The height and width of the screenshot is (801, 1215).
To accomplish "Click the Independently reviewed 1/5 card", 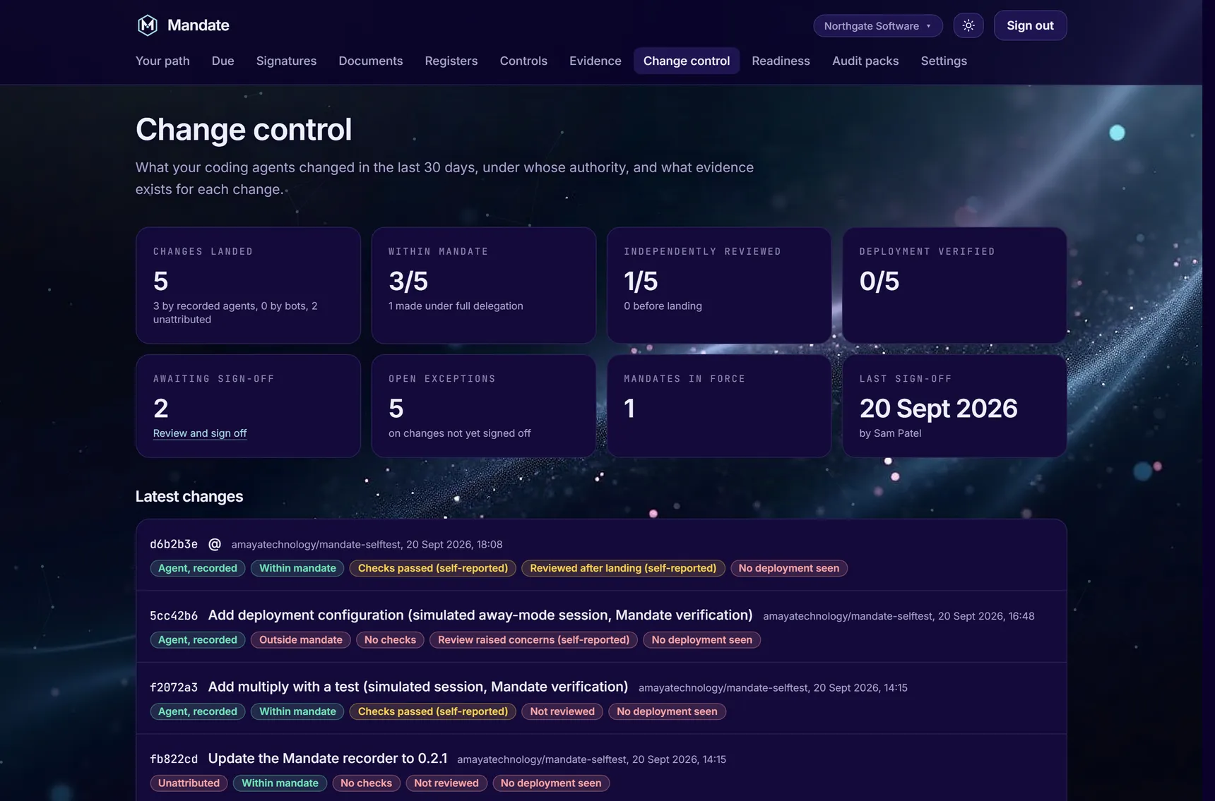I will [x=719, y=285].
